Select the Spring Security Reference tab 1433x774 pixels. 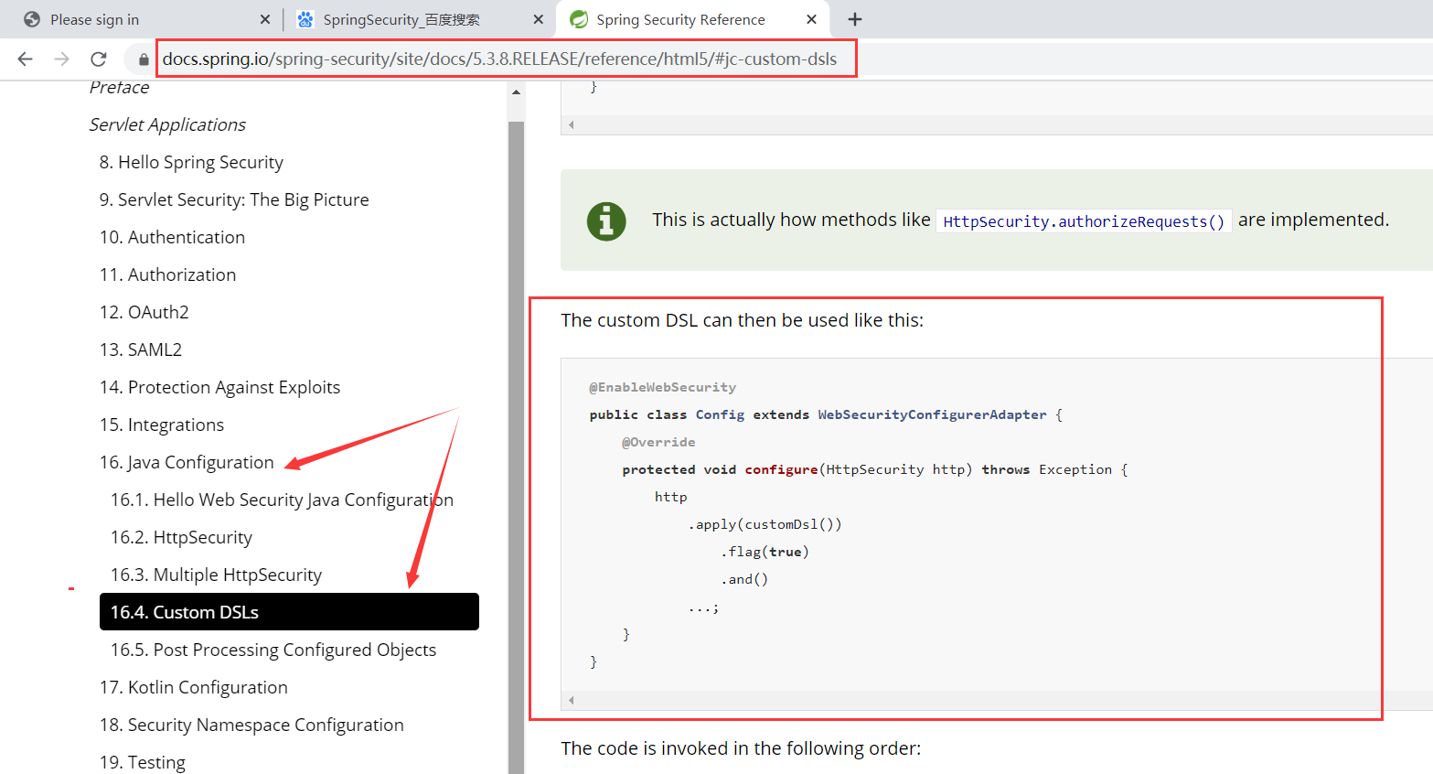[693, 19]
